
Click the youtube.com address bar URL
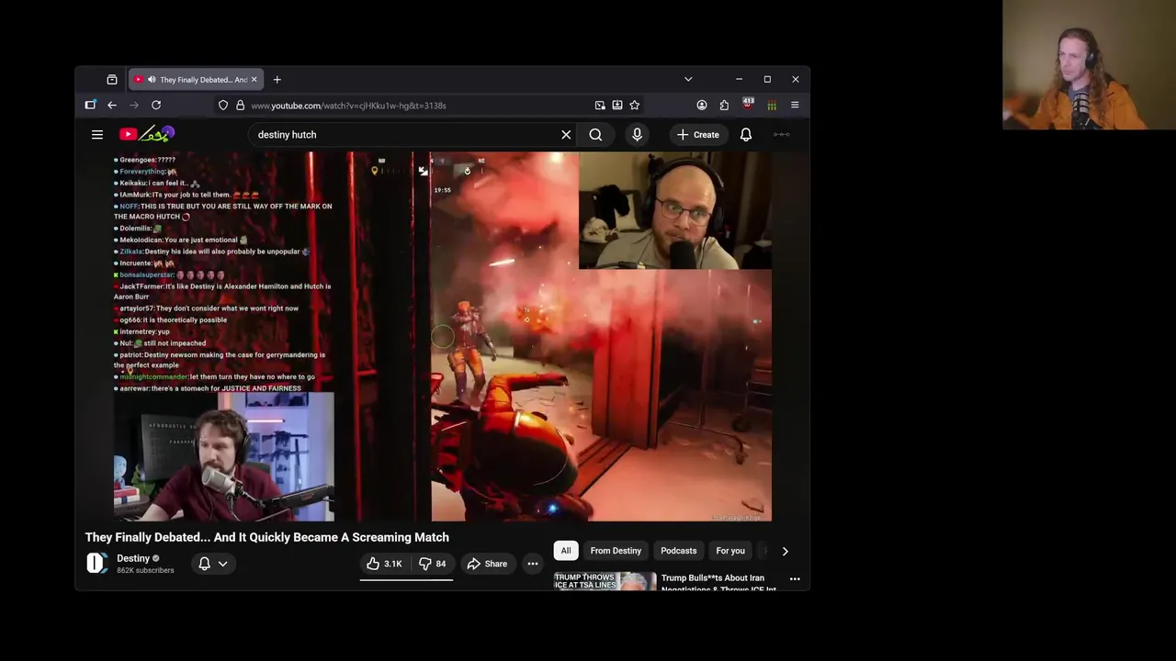coord(348,106)
